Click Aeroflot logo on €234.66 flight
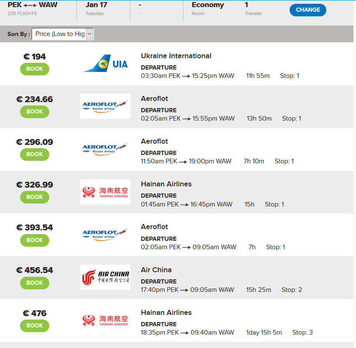The width and height of the screenshot is (356, 348). pos(105,106)
